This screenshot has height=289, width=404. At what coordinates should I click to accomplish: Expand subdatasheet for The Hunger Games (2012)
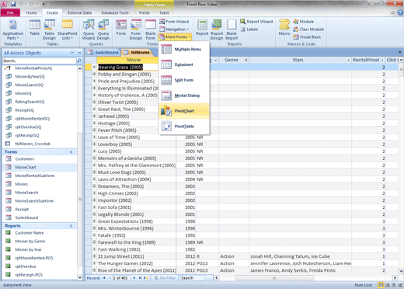(x=94, y=263)
